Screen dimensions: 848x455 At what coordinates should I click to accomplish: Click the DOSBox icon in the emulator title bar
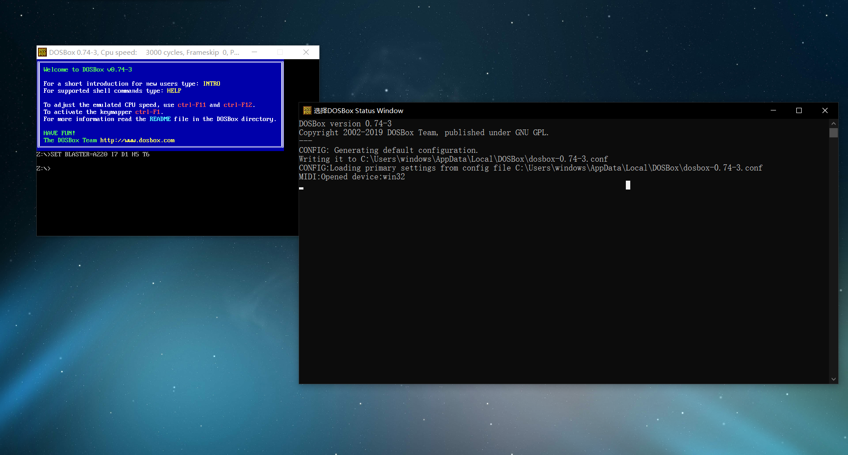[42, 52]
